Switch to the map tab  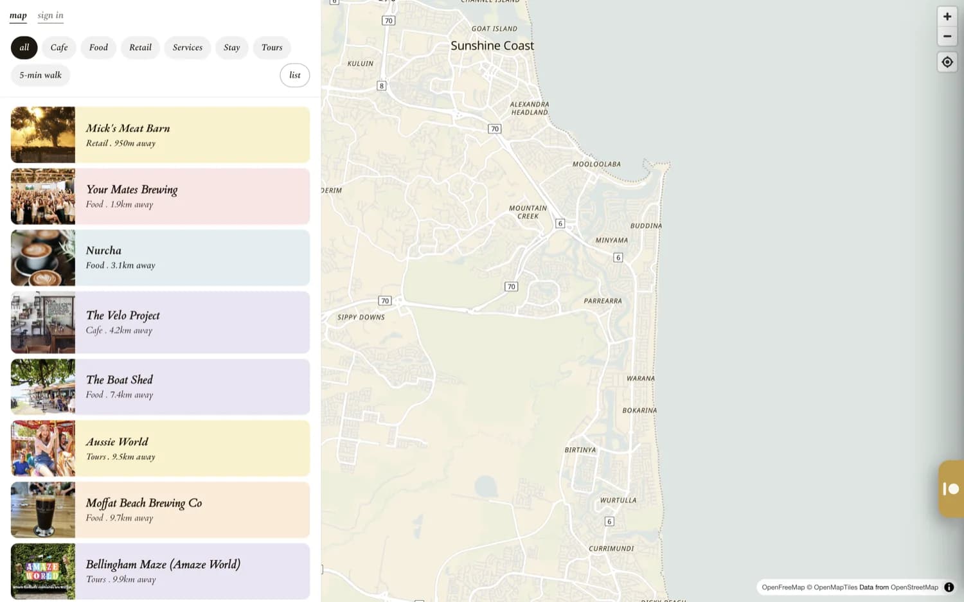18,15
